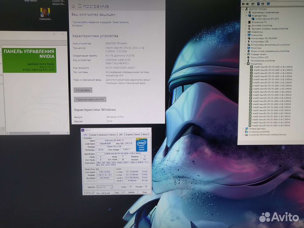Click the green Панель управления NVIDIA banner
The image size is (304, 228).
29,60
